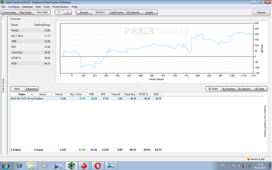Open the Results tab
This screenshot has height=170, width=272.
click(x=84, y=12)
